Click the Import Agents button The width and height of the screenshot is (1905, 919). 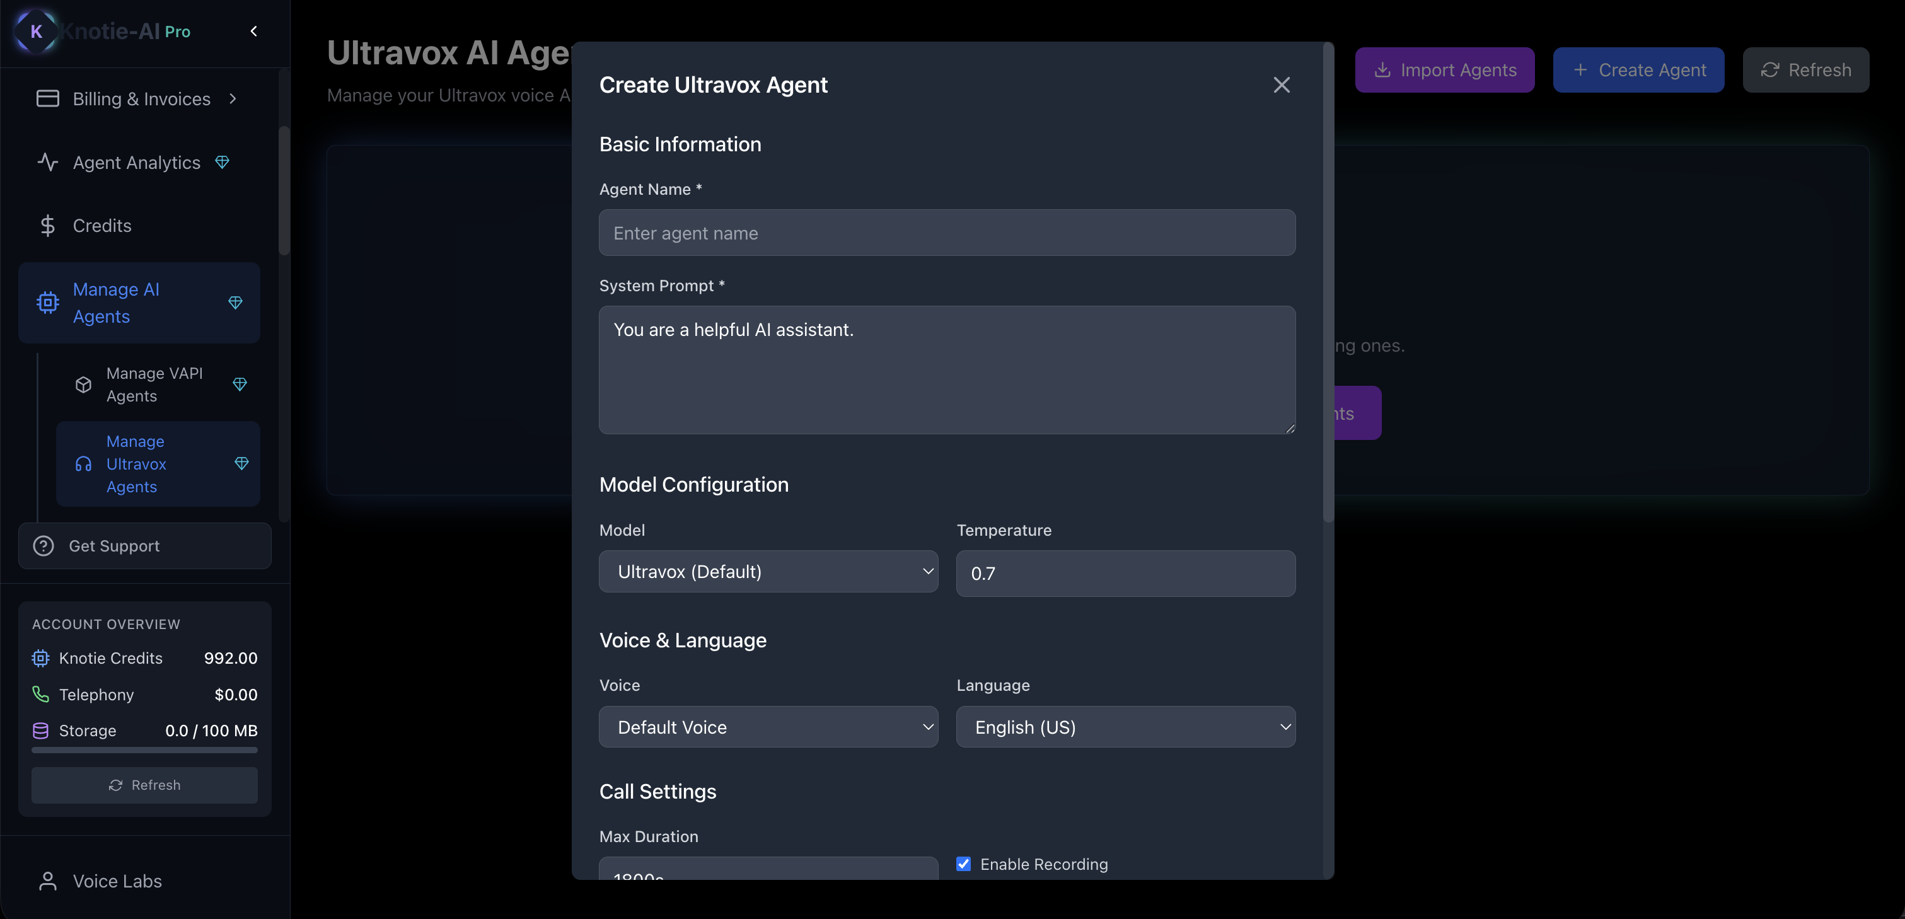pos(1444,70)
